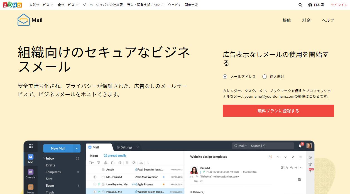The height and width of the screenshot is (194, 350).
Task: Open 導入・開発支援について menu item
Action: pyautogui.click(x=145, y=5)
